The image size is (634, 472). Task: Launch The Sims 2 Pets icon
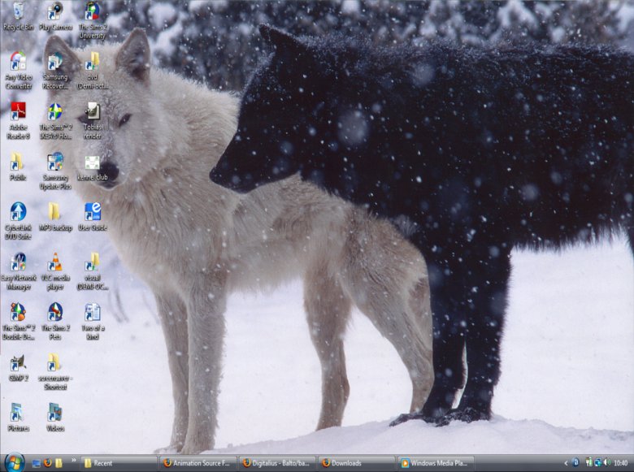(55, 322)
